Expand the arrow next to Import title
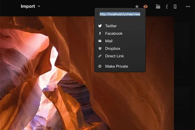This screenshot has width=195, height=130. (39, 6)
